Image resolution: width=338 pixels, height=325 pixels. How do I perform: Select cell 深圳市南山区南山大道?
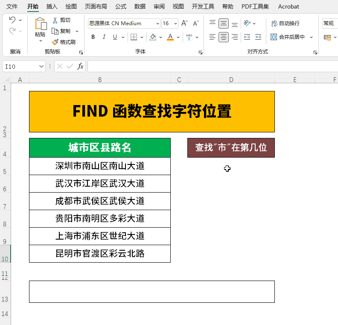[x=100, y=166]
